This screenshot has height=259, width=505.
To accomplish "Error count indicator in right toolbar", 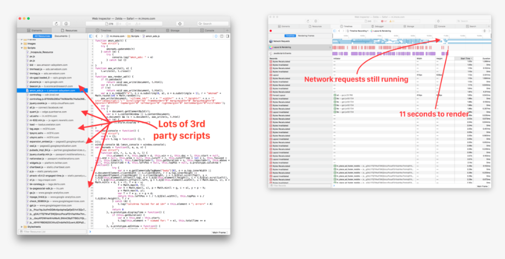I will click(x=385, y=21).
